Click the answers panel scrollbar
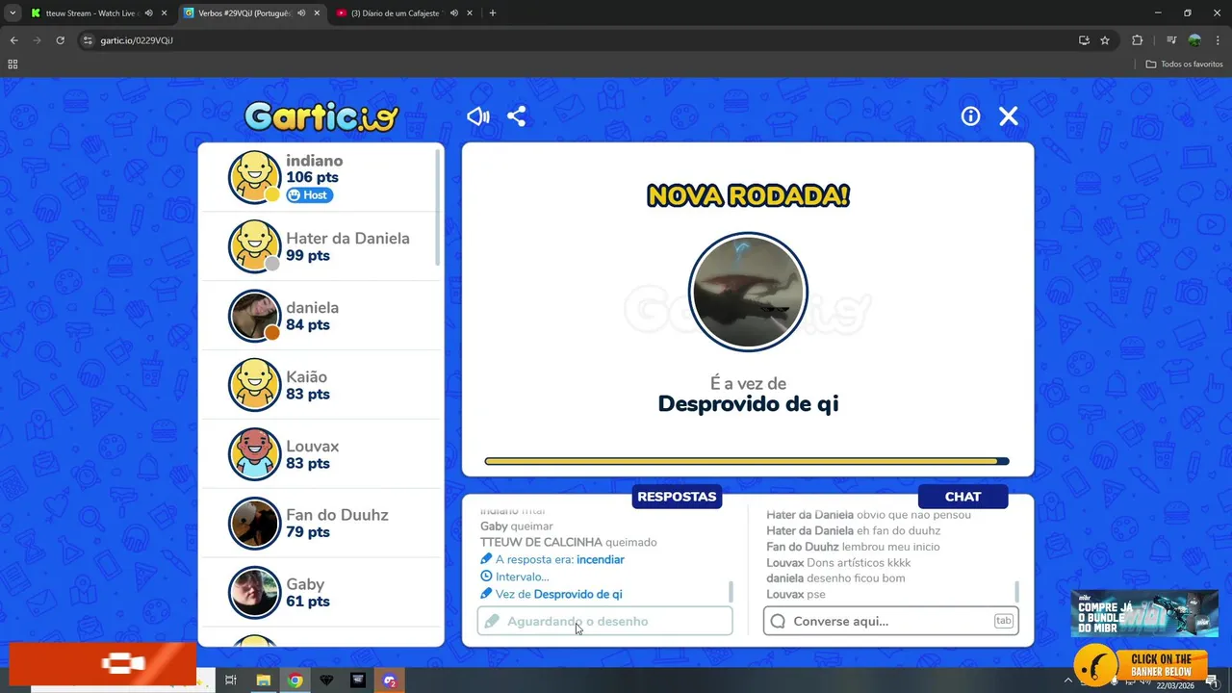Viewport: 1232px width, 693px height. 731,591
